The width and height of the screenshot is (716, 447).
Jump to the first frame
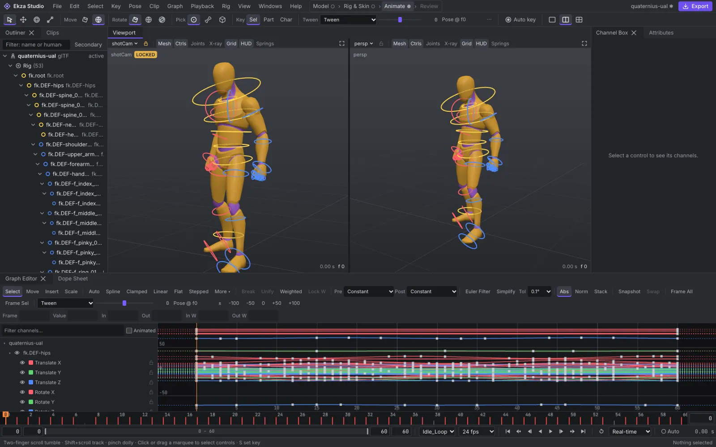tap(507, 431)
